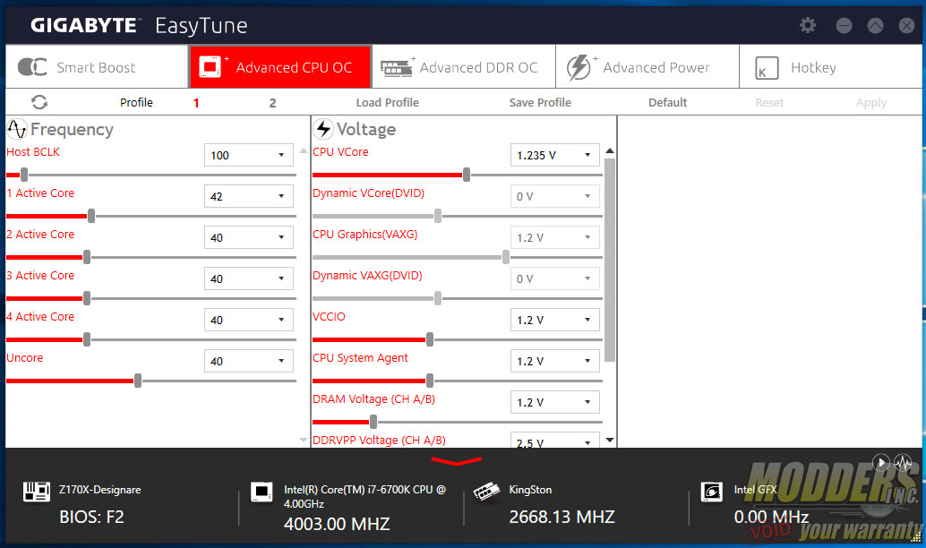
Task: Open the 1 Active Core ratio dropdown
Action: pos(249,196)
